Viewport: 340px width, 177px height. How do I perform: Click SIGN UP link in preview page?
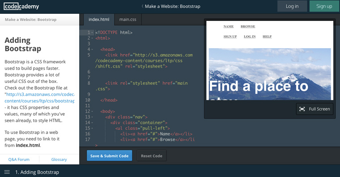230,37
